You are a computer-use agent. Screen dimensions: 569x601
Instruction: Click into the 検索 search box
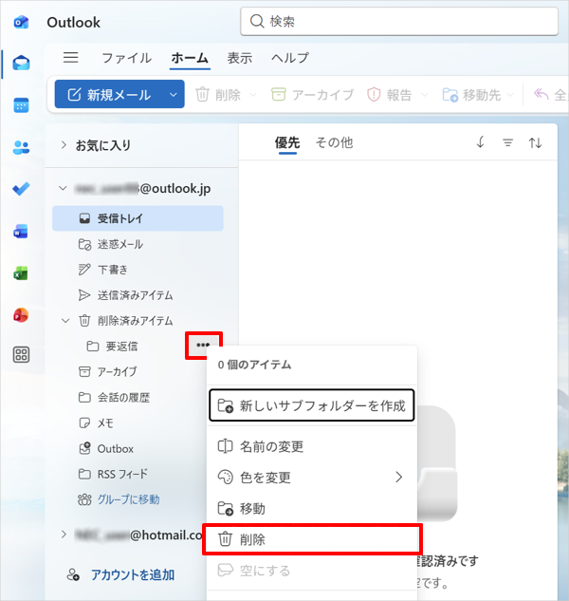[x=399, y=22]
